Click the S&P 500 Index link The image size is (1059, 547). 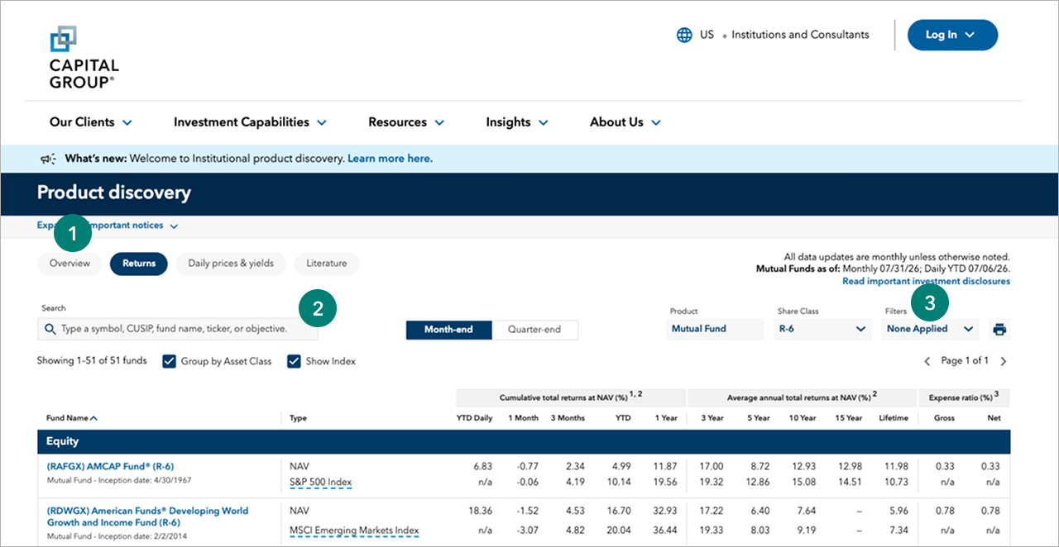pos(320,482)
